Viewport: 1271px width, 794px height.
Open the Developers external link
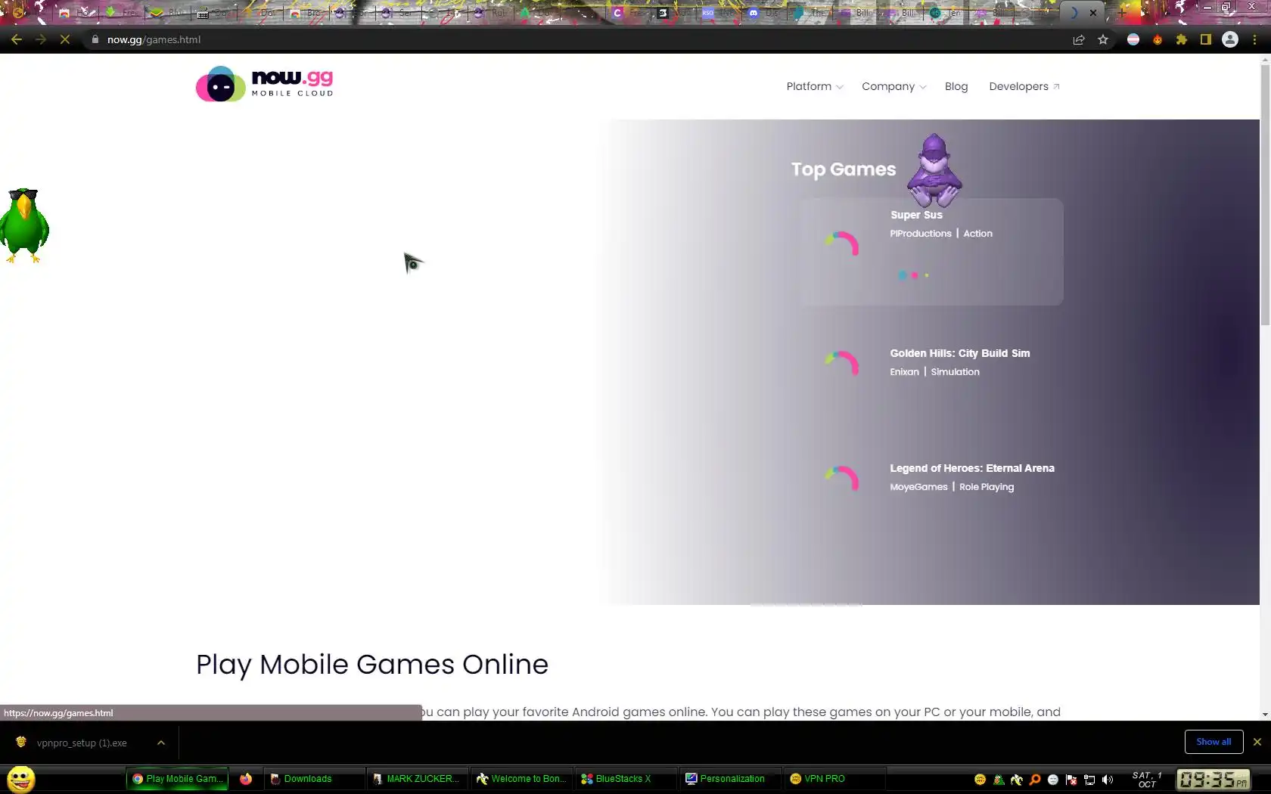point(1024,86)
